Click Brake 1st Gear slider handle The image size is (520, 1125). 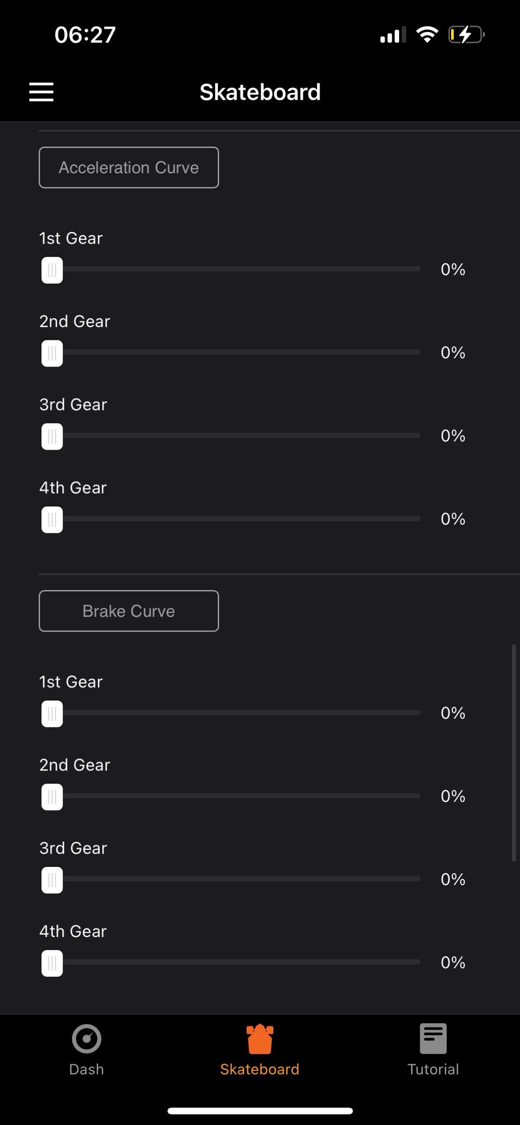(52, 714)
